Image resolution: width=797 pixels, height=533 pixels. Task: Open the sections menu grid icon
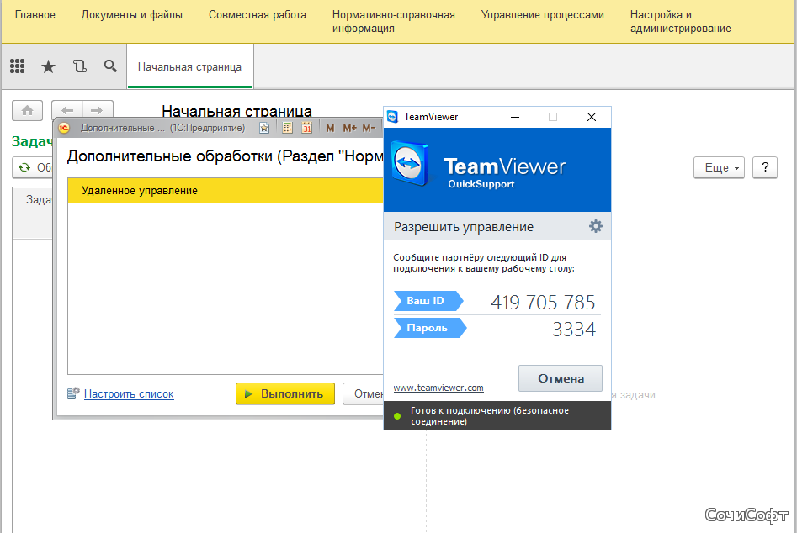[18, 66]
